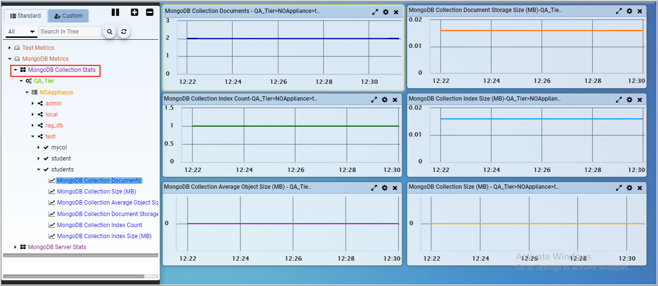Open settings for Collection Index Count chart

click(x=385, y=100)
